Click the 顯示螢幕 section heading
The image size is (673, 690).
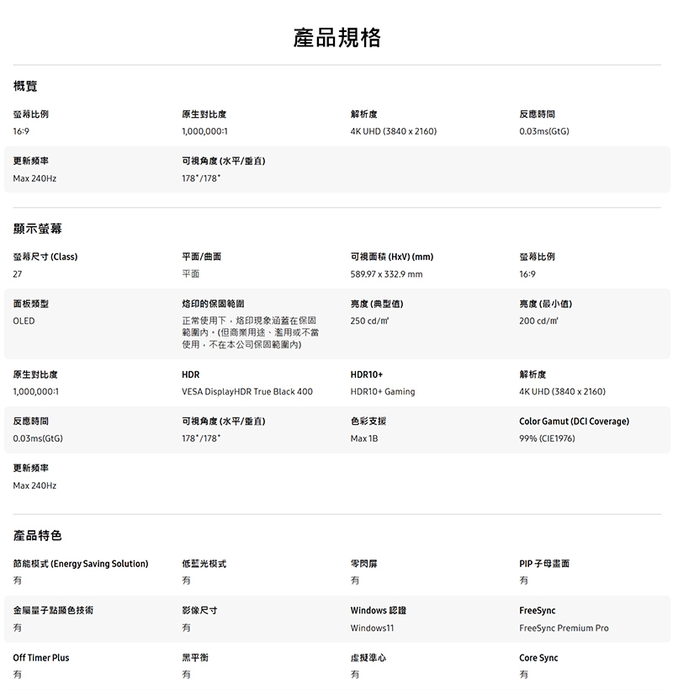[38, 229]
